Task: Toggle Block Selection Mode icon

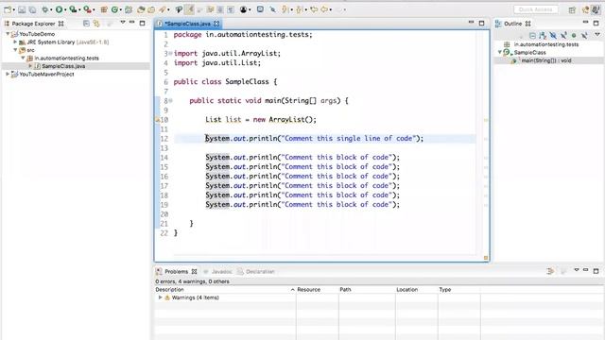Action: pyautogui.click(x=220, y=9)
